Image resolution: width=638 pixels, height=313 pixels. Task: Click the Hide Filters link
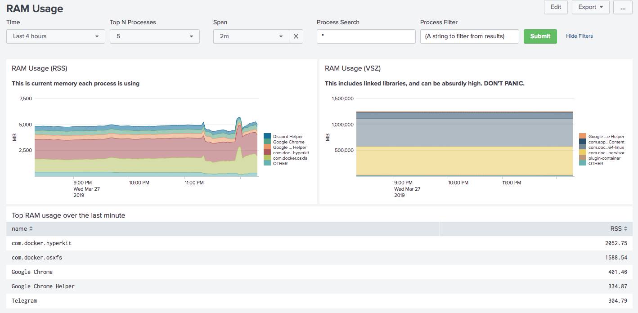click(580, 36)
